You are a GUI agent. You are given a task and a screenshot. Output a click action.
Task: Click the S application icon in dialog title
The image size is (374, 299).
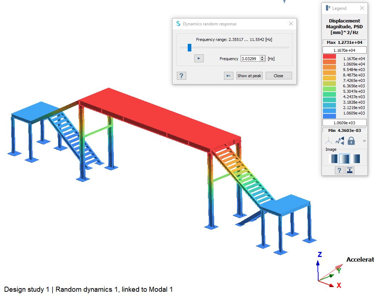tap(178, 24)
